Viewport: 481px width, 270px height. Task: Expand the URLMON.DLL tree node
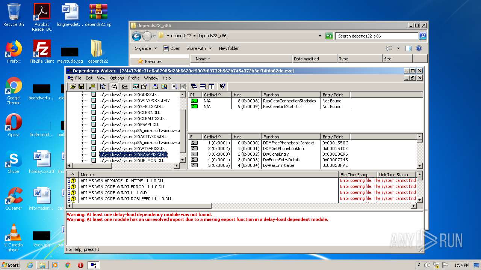click(82, 160)
